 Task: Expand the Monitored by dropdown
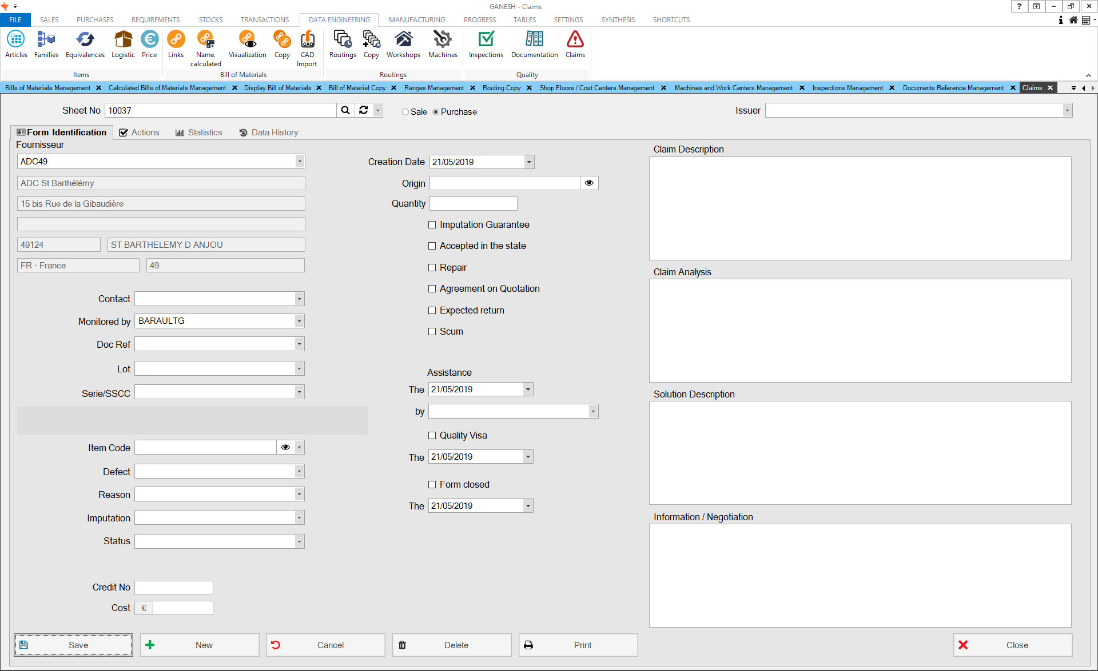point(299,321)
